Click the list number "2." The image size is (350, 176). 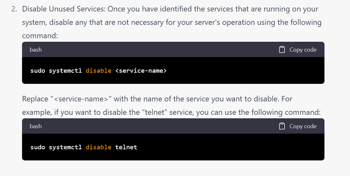pyautogui.click(x=14, y=9)
